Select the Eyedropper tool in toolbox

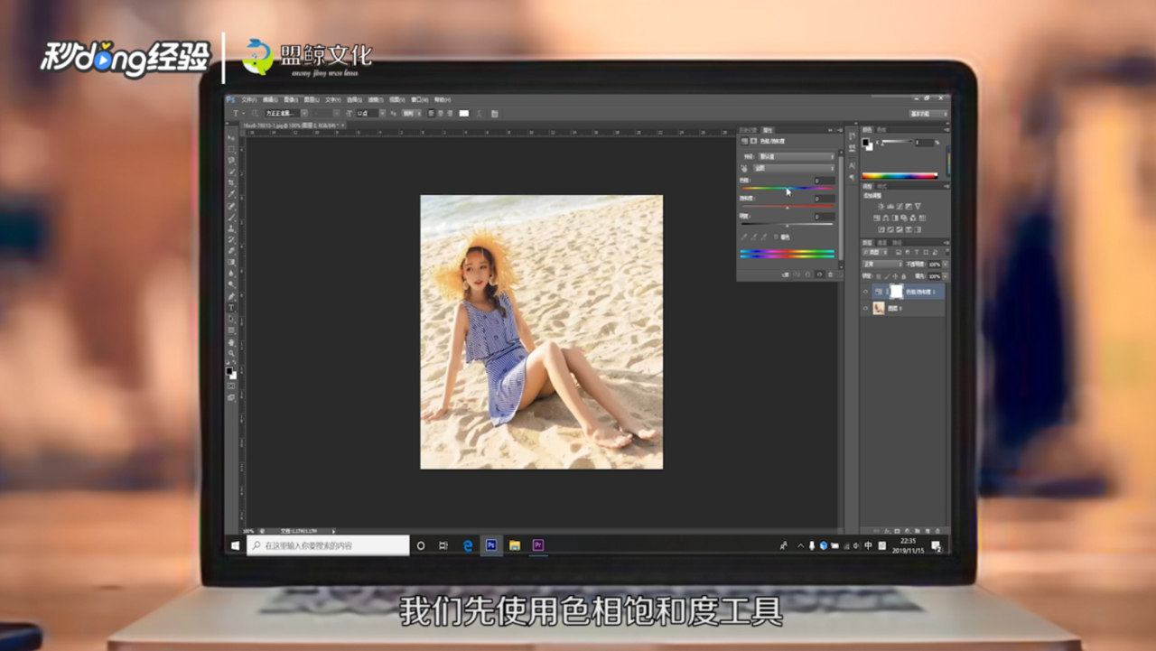click(x=231, y=194)
